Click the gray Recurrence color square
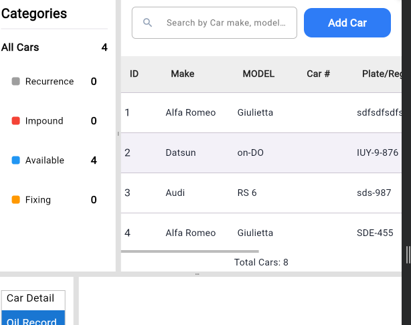 [16, 82]
